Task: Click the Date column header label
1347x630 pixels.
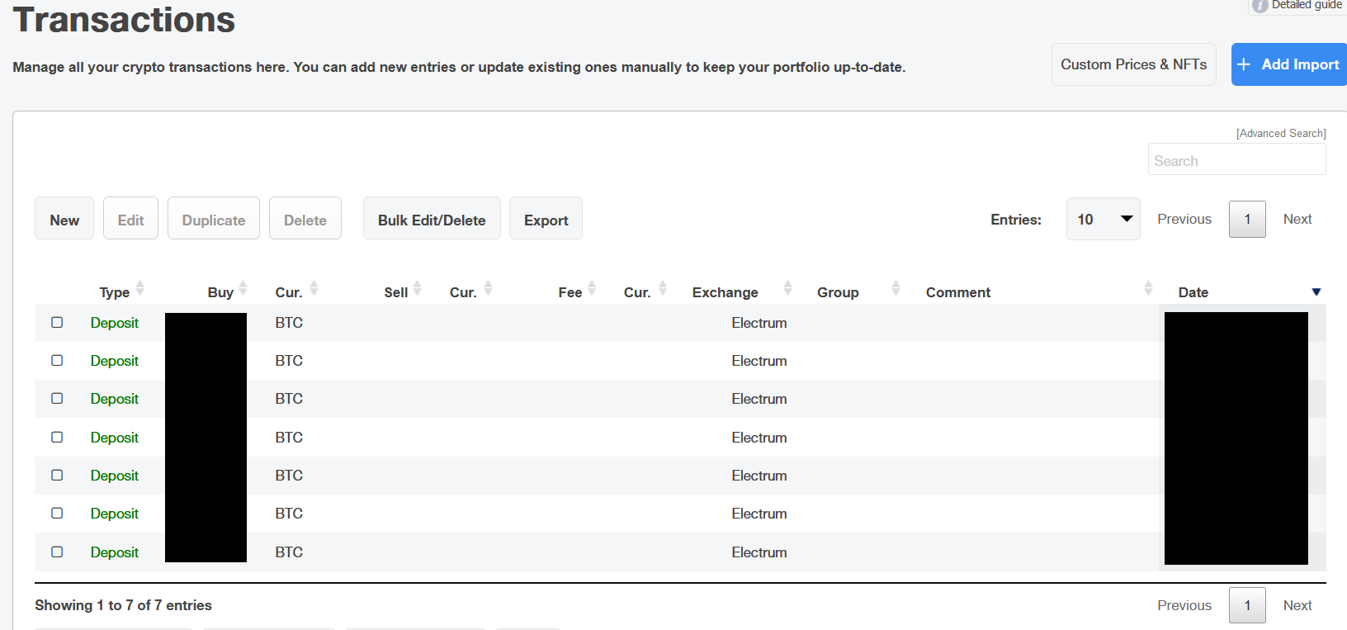Action: [x=1193, y=292]
